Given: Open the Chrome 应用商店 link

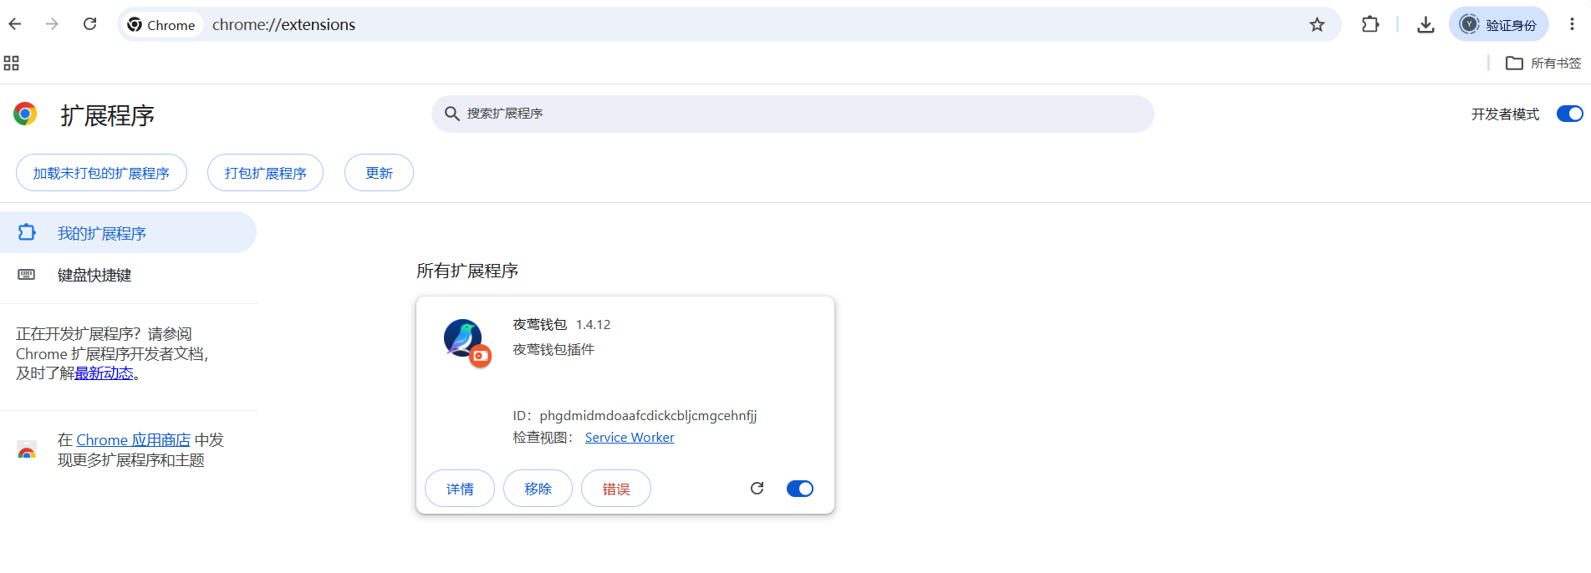Looking at the screenshot, I should [134, 440].
